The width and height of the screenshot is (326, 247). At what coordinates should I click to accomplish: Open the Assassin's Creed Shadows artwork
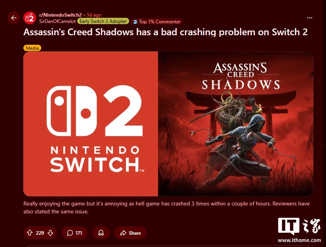(x=236, y=124)
